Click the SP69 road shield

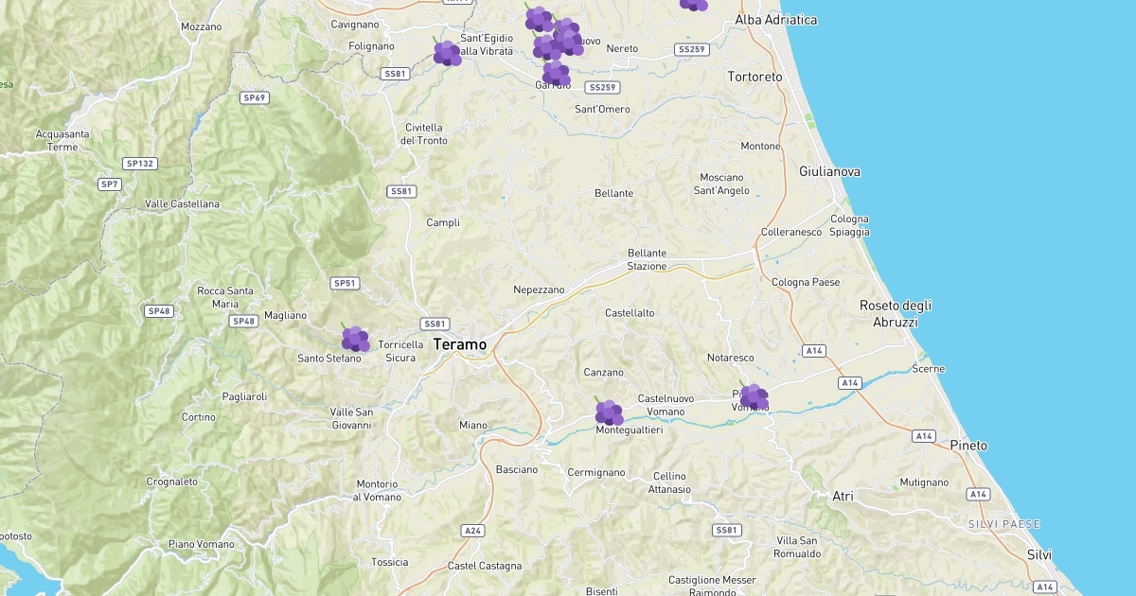[x=254, y=97]
